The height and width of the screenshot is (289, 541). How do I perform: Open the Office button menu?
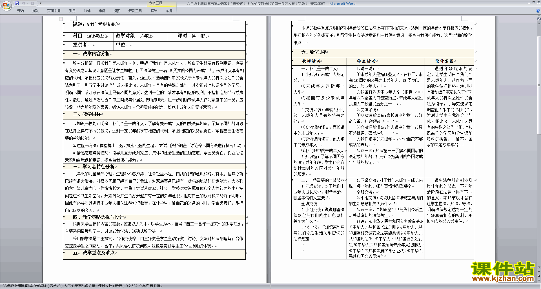[x=6, y=6]
